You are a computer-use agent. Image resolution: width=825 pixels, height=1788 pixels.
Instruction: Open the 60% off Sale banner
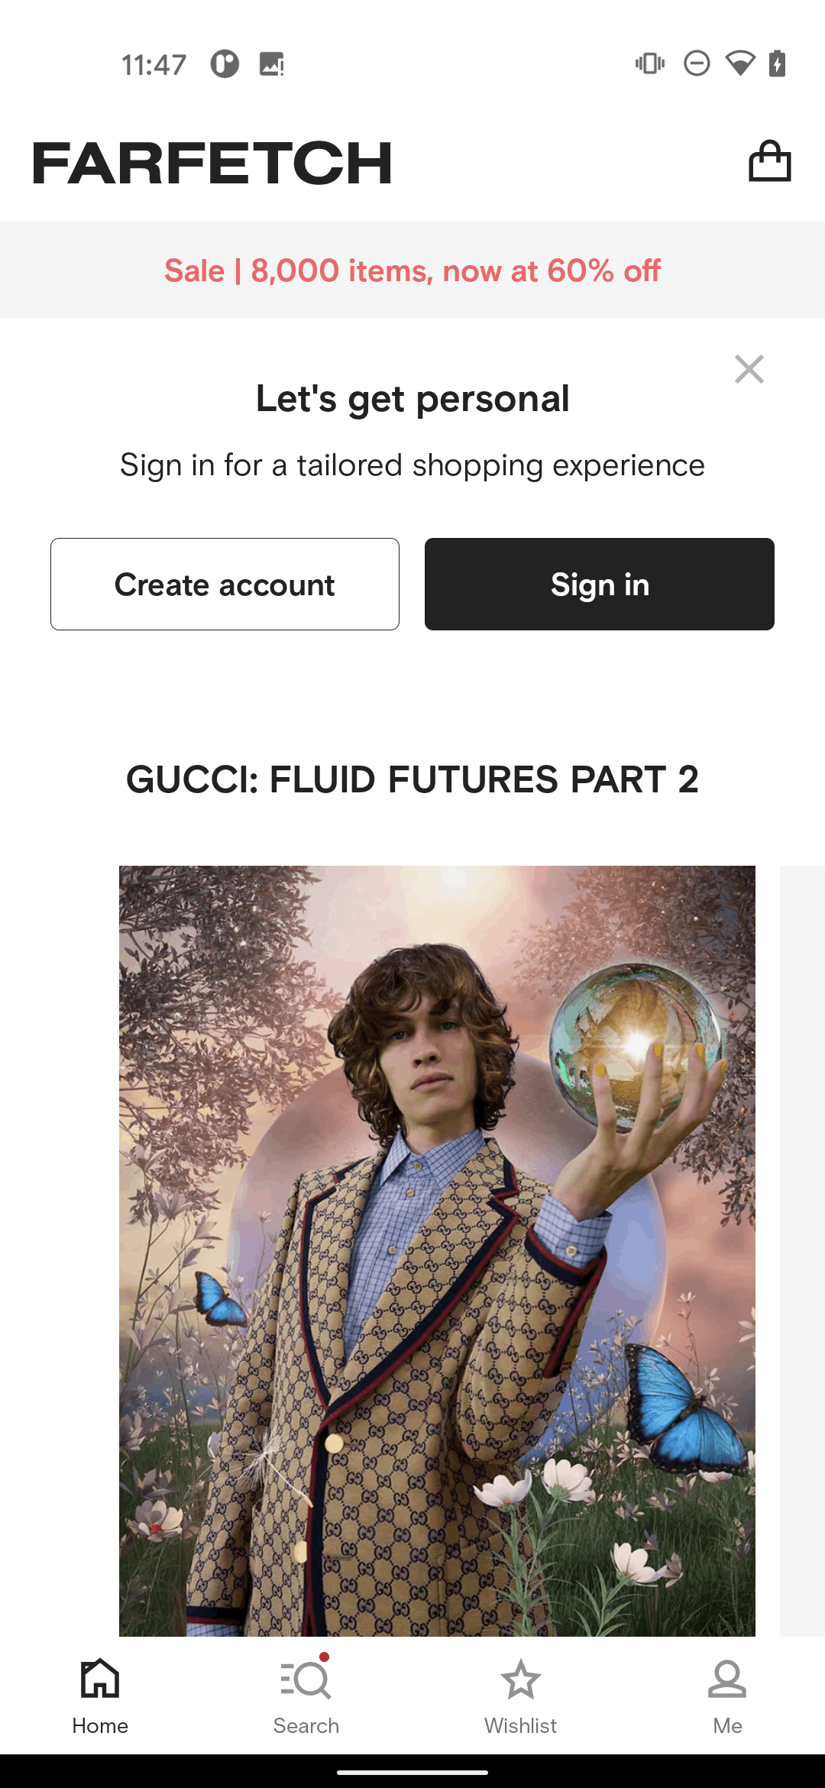coord(412,270)
